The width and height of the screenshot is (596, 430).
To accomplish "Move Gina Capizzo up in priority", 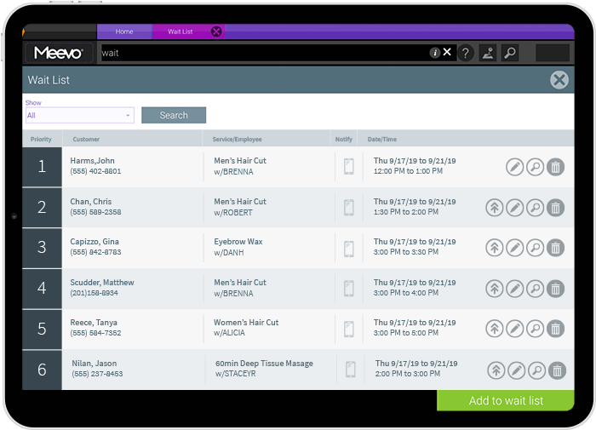I will coord(494,248).
